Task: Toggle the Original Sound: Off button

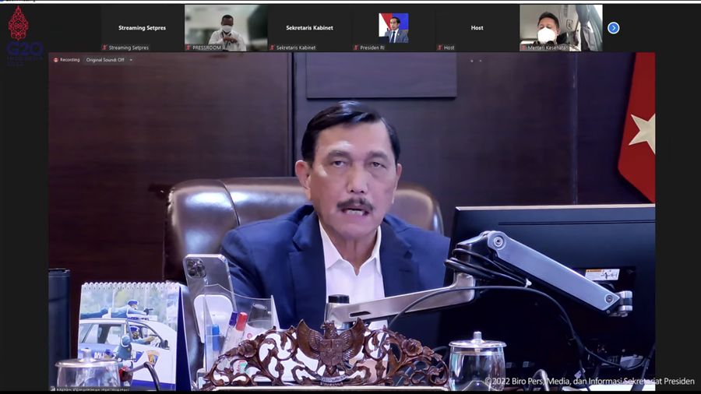Action: tap(105, 60)
